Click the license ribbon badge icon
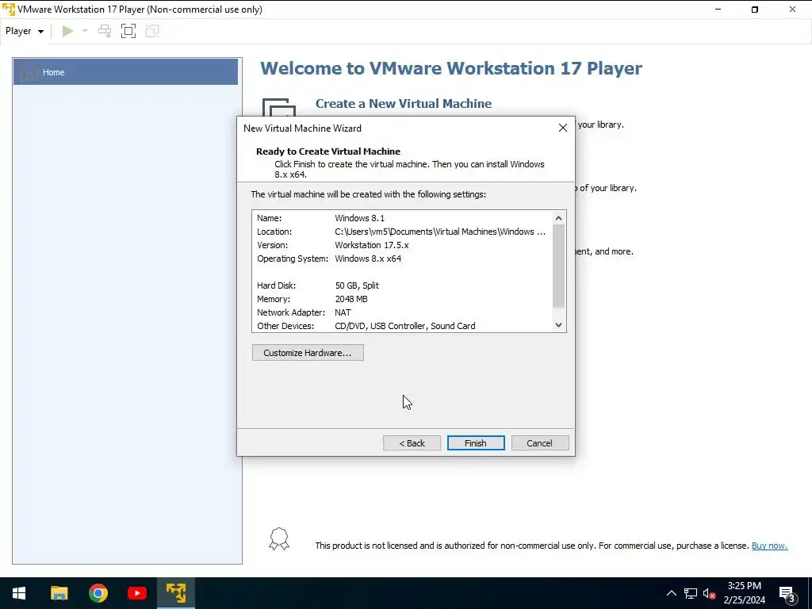The image size is (812, 609). click(279, 539)
